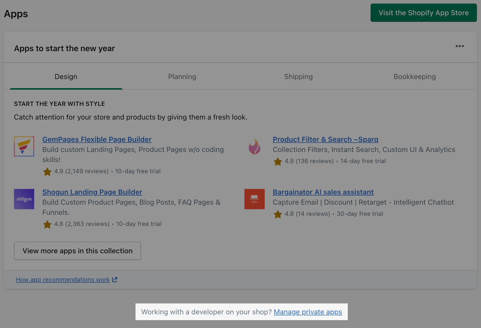Click 'Capture Email | Discount | Retarget' description
Viewport: 481px width, 328px height.
363,202
